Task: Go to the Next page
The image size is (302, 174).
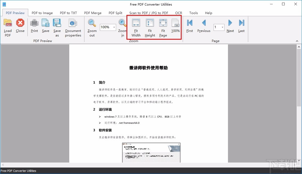Action: pyautogui.click(x=230, y=26)
